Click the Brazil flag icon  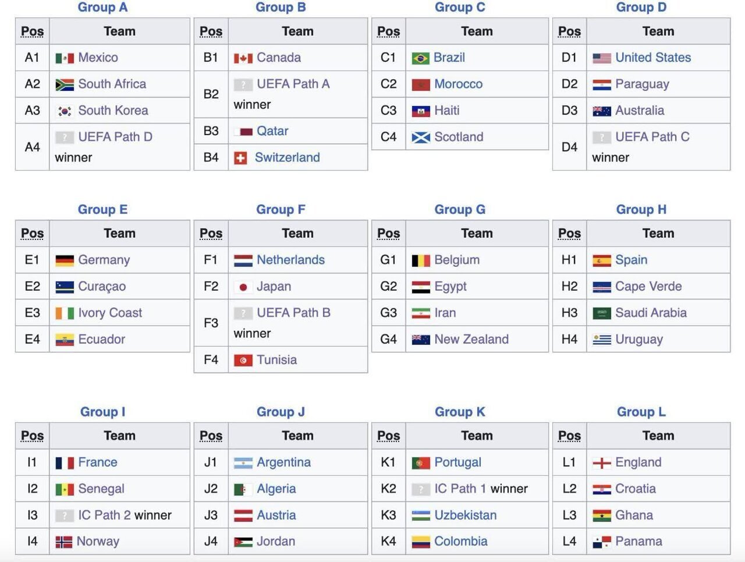[x=420, y=58]
